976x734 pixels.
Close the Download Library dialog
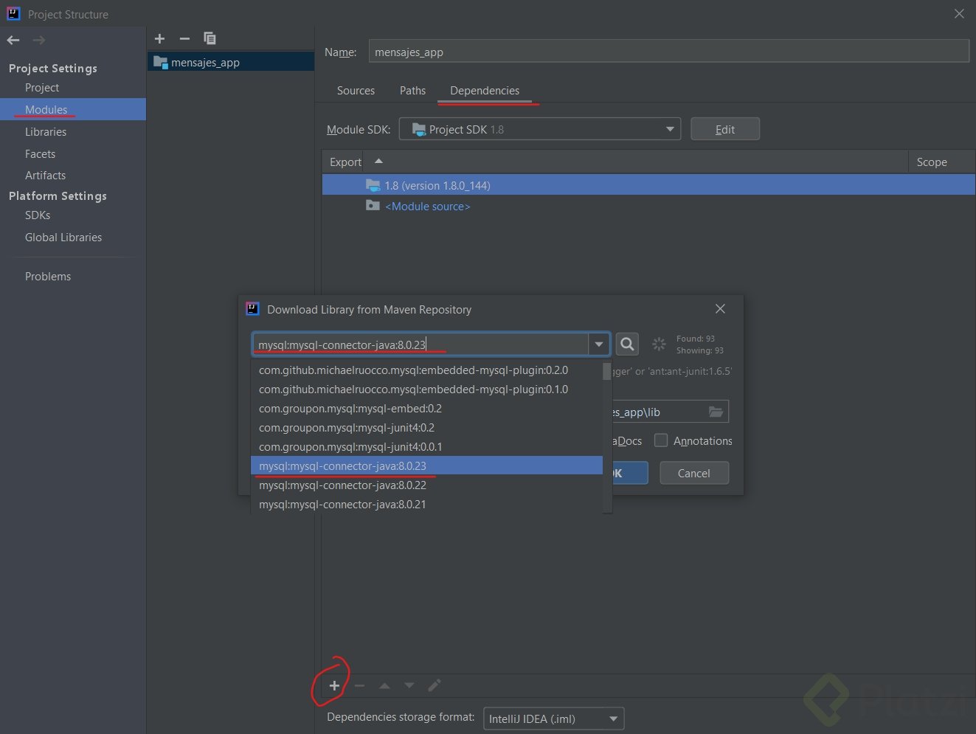pyautogui.click(x=720, y=309)
